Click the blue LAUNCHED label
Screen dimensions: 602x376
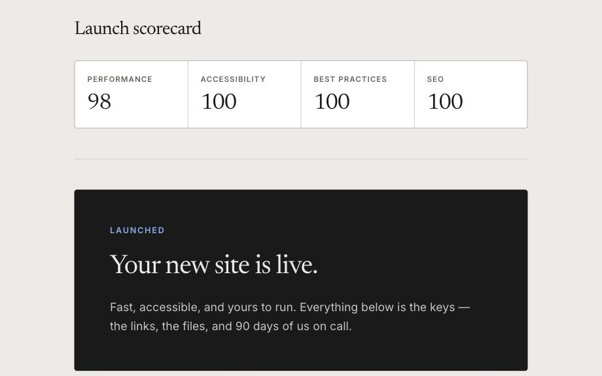pyautogui.click(x=137, y=231)
